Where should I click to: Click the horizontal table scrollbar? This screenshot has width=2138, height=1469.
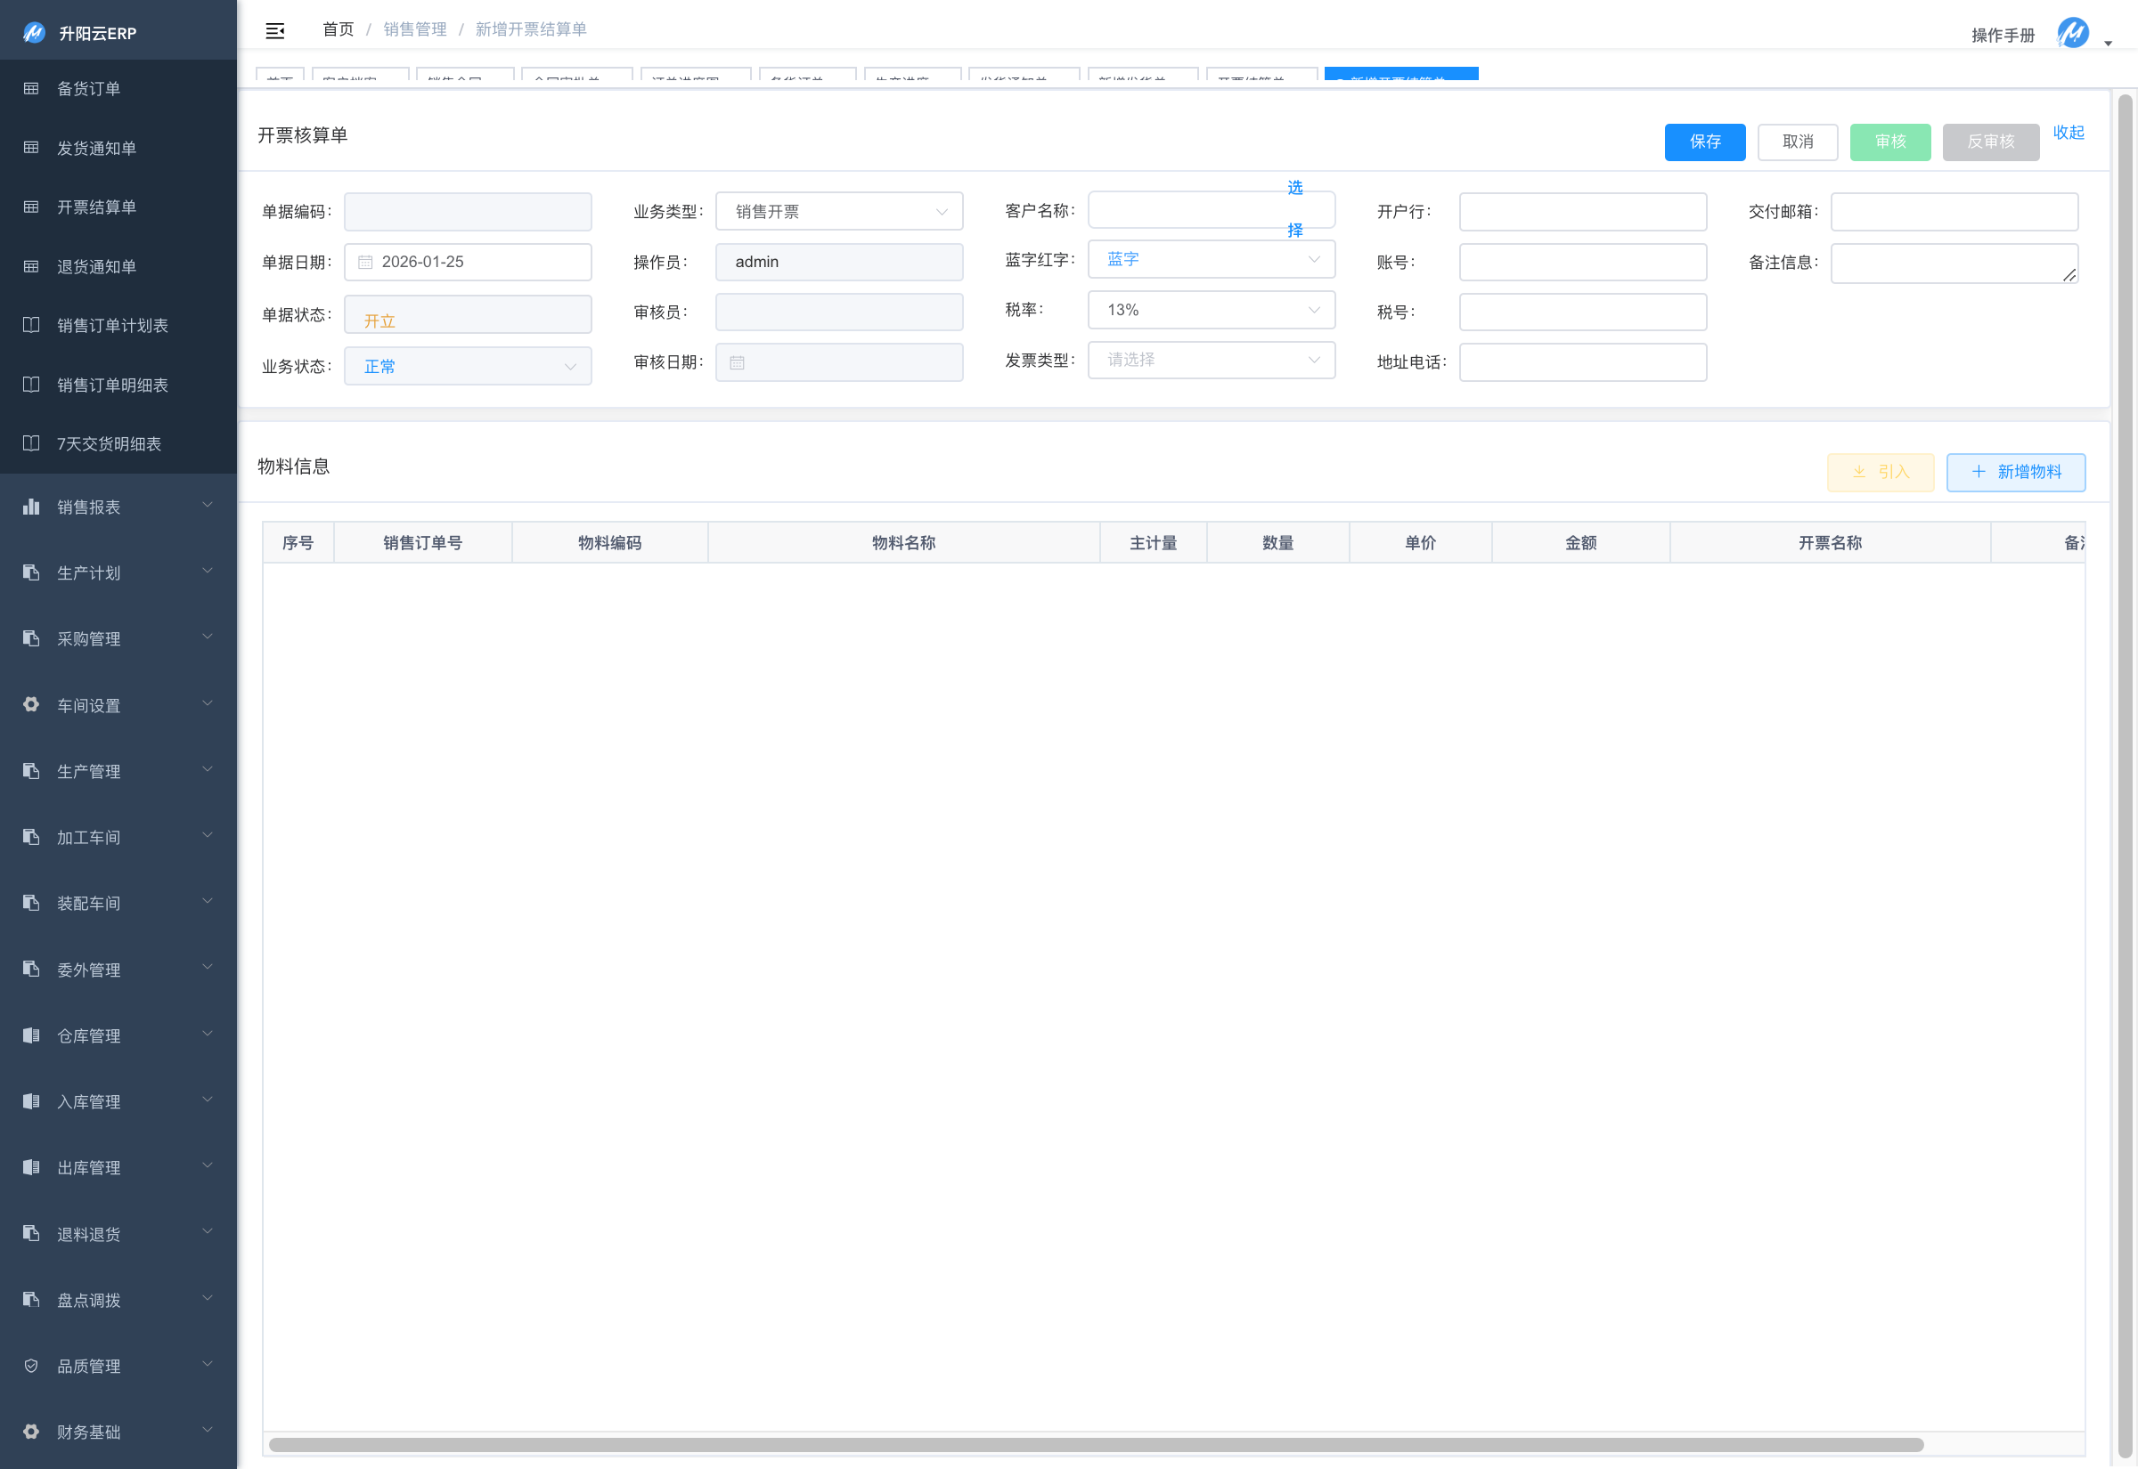[1096, 1445]
